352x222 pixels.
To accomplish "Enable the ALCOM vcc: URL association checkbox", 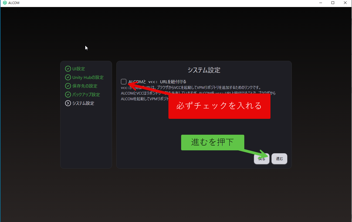I will point(124,82).
